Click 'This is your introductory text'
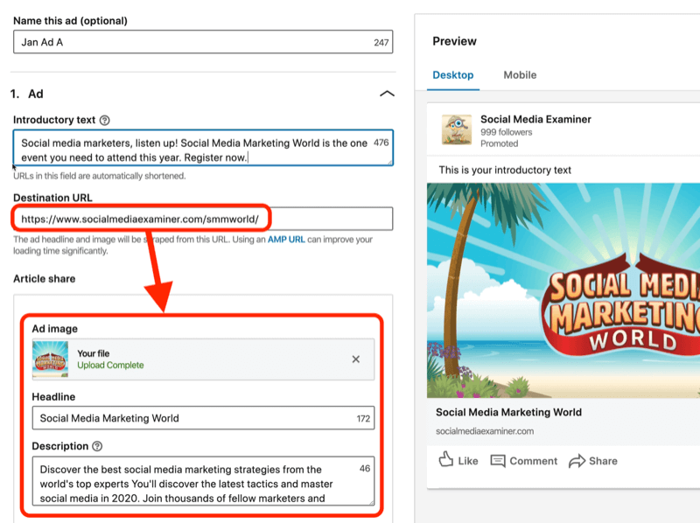Image resolution: width=700 pixels, height=523 pixels. [x=505, y=170]
